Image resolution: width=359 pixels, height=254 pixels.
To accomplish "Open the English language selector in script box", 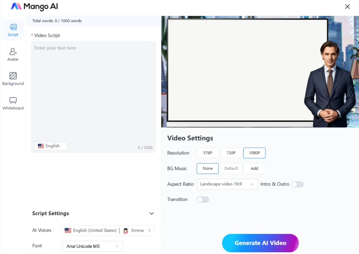I will click(51, 146).
